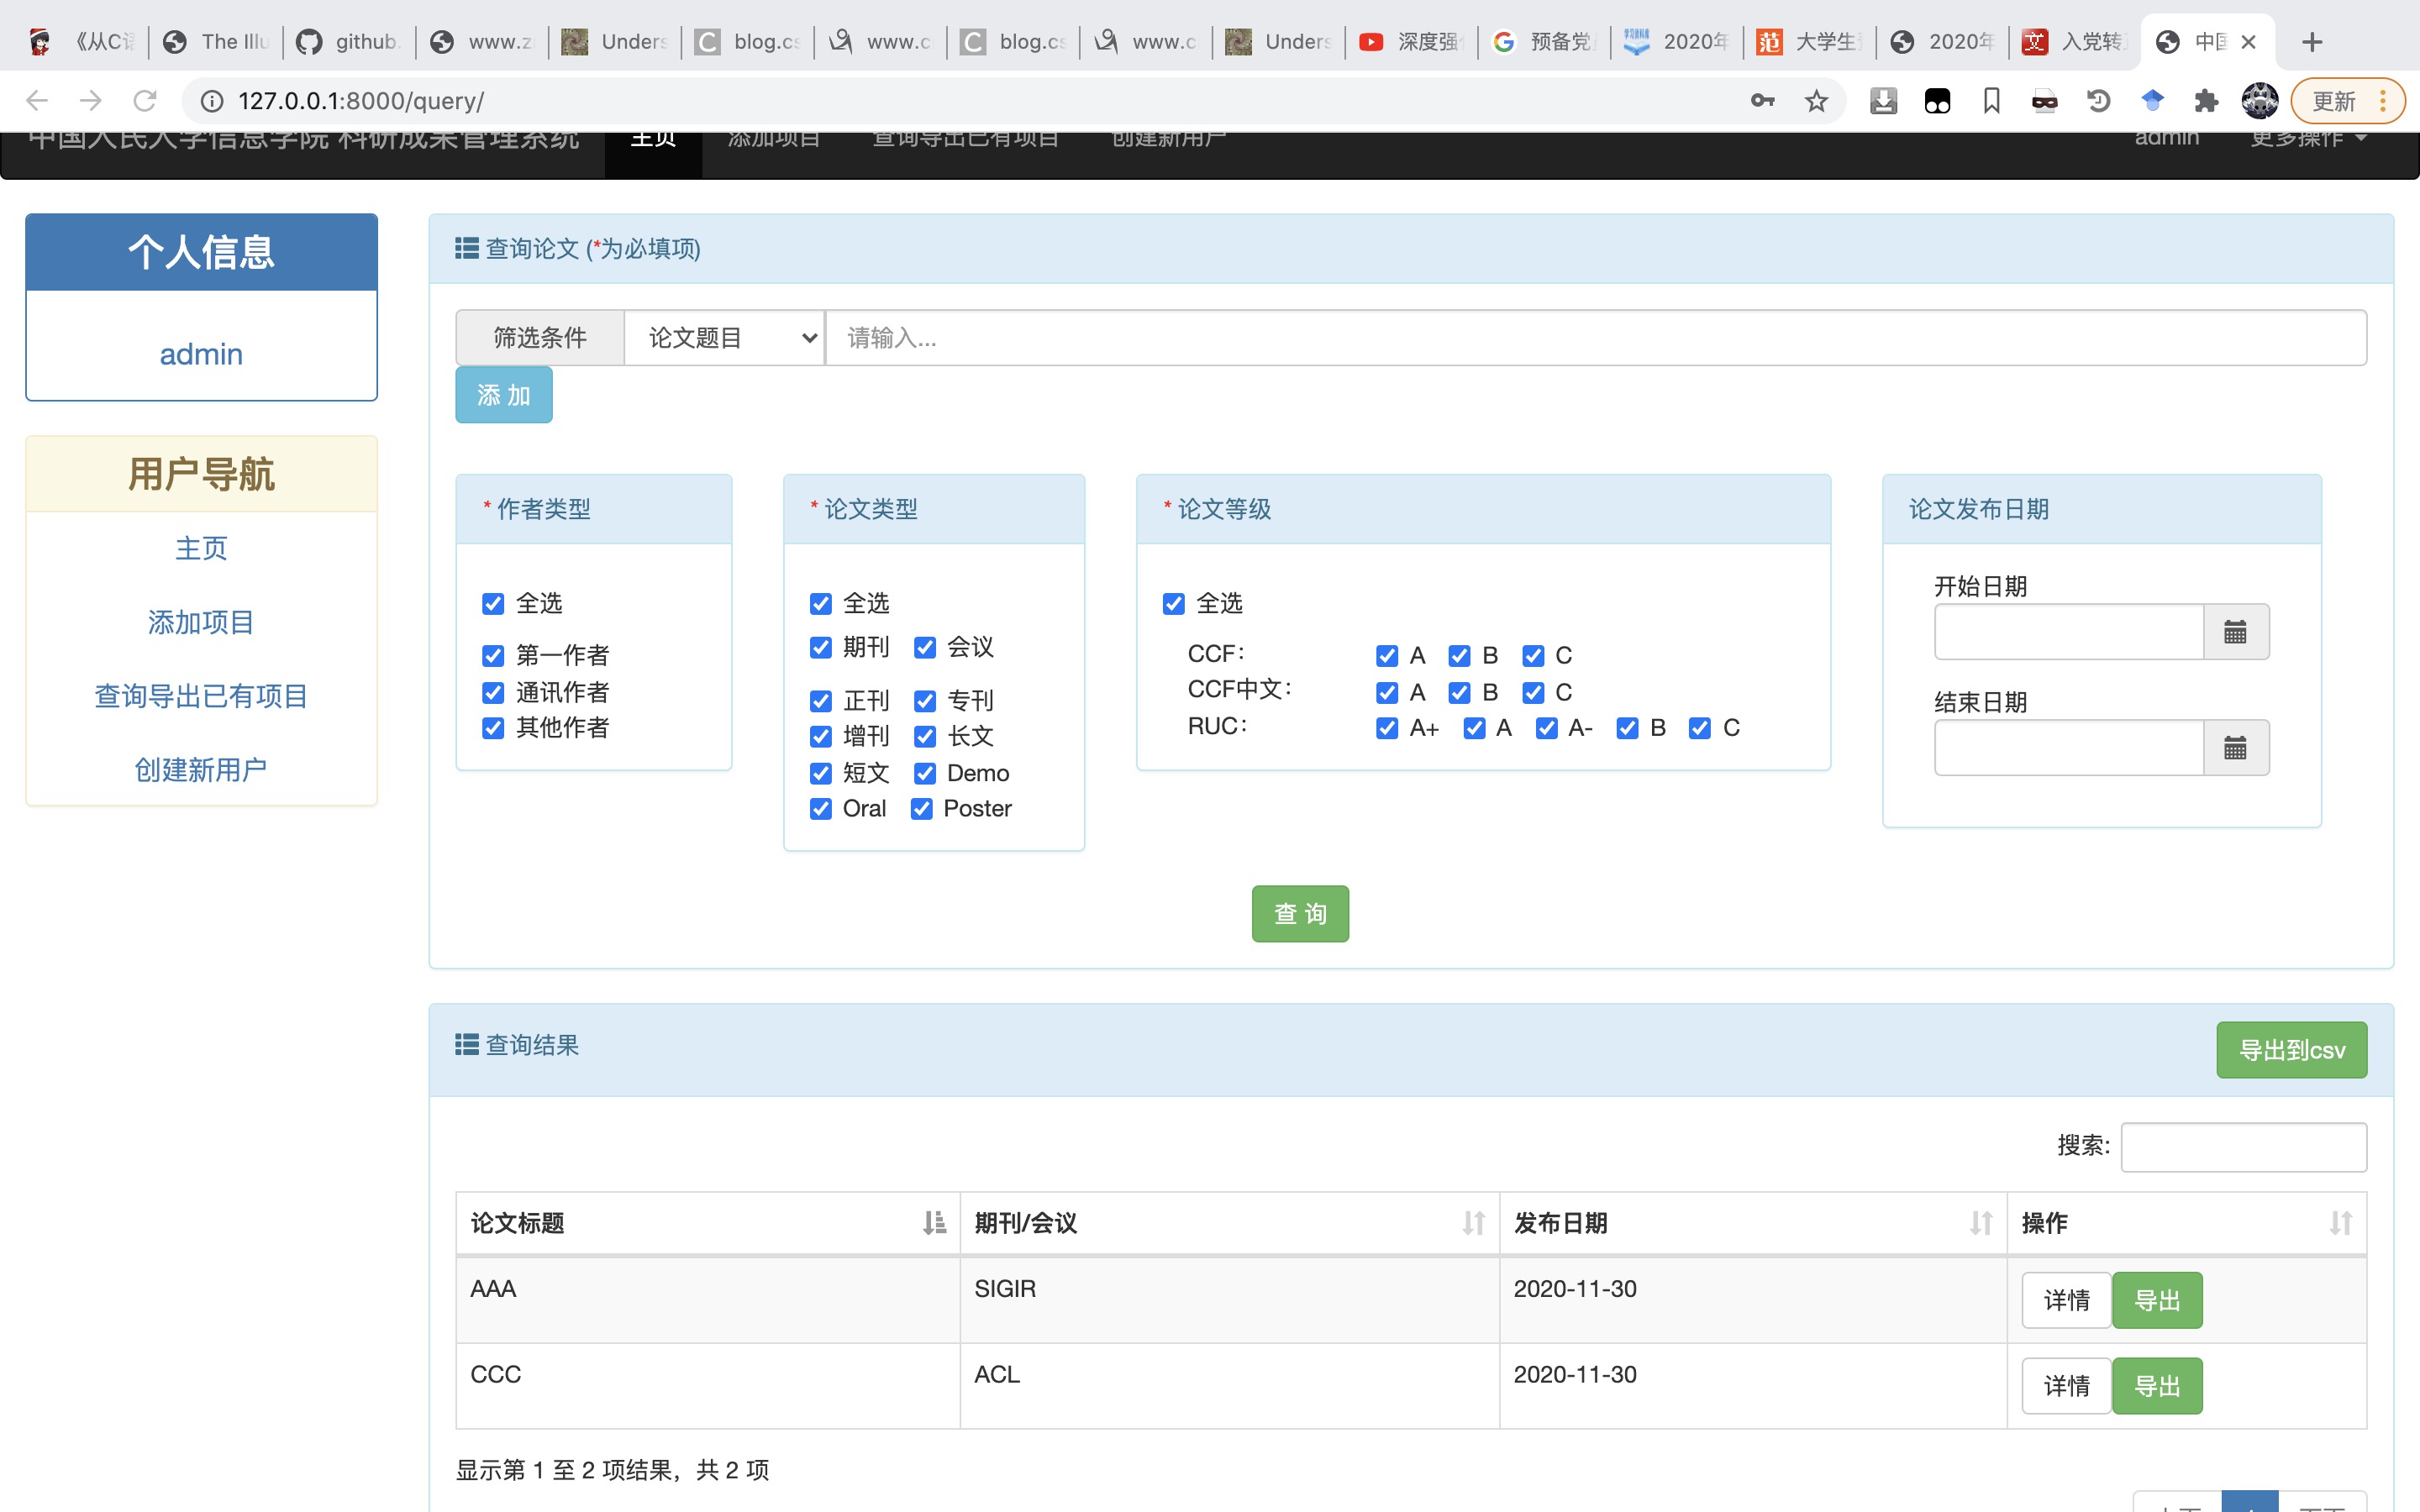Click the 搜索 results search field
The image size is (2420, 1512).
coord(2243,1146)
